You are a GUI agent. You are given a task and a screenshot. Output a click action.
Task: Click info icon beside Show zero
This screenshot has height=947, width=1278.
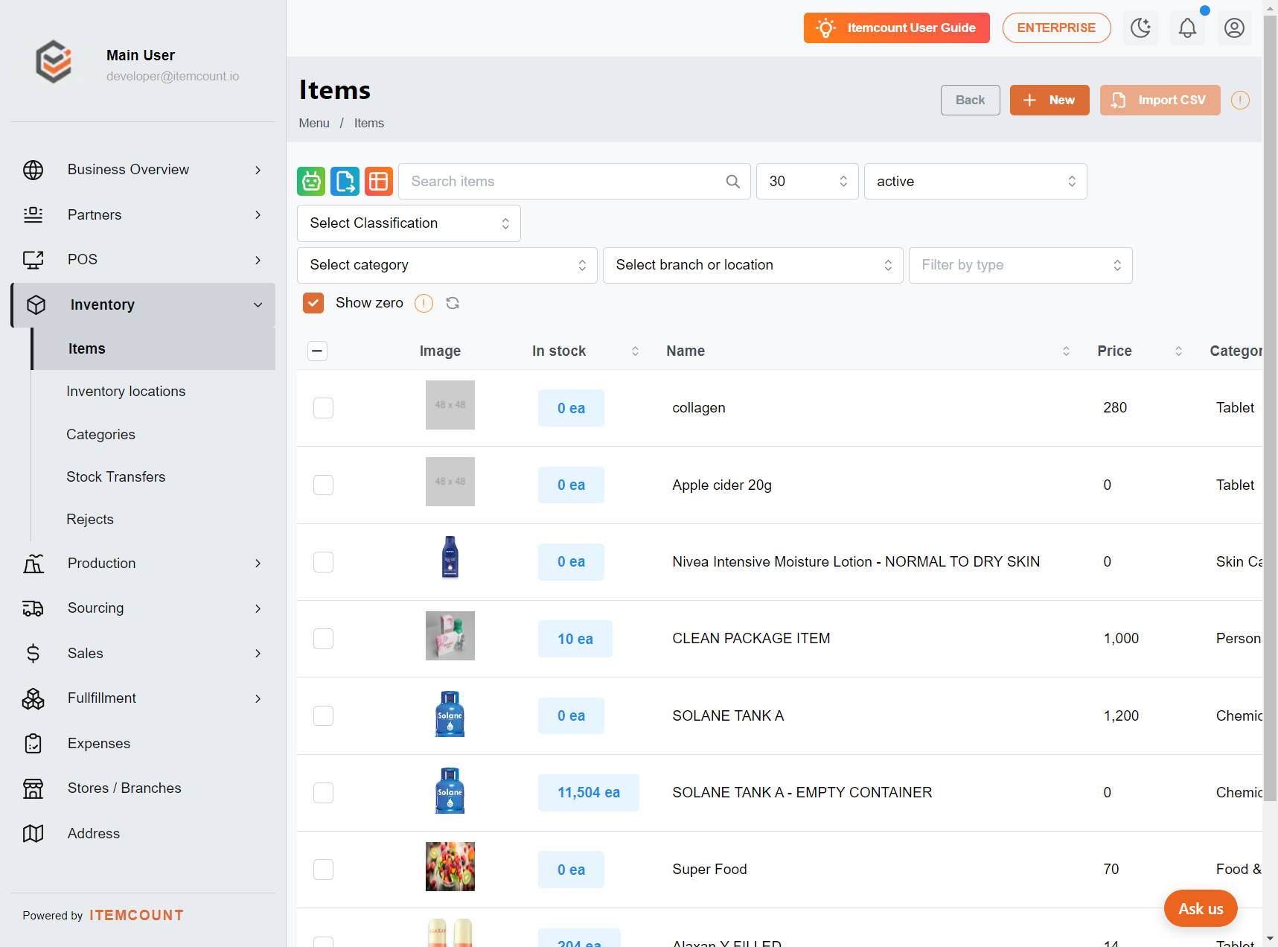click(424, 304)
